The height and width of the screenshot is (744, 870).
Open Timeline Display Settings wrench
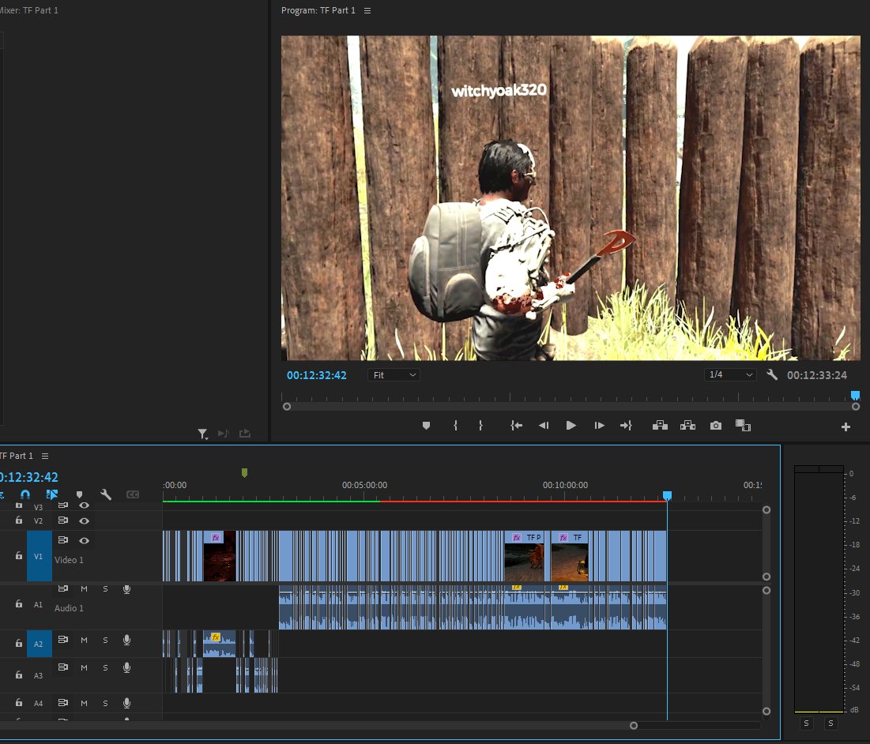105,494
